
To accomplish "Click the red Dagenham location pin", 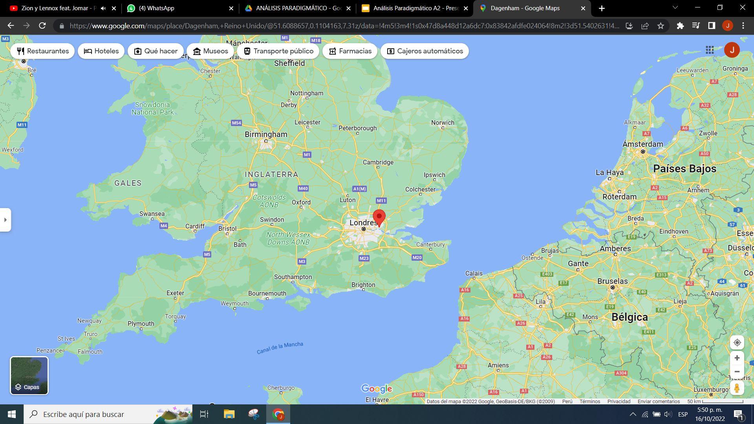I will (379, 218).
